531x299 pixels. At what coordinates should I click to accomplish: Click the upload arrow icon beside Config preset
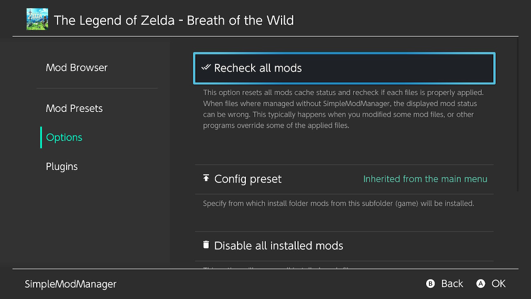tap(206, 178)
